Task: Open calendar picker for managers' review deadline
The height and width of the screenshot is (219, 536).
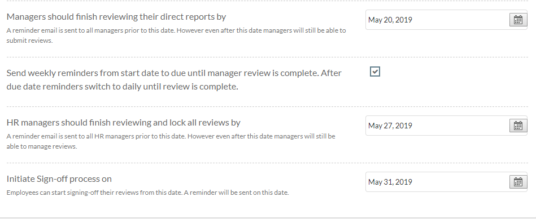Action: tap(518, 20)
